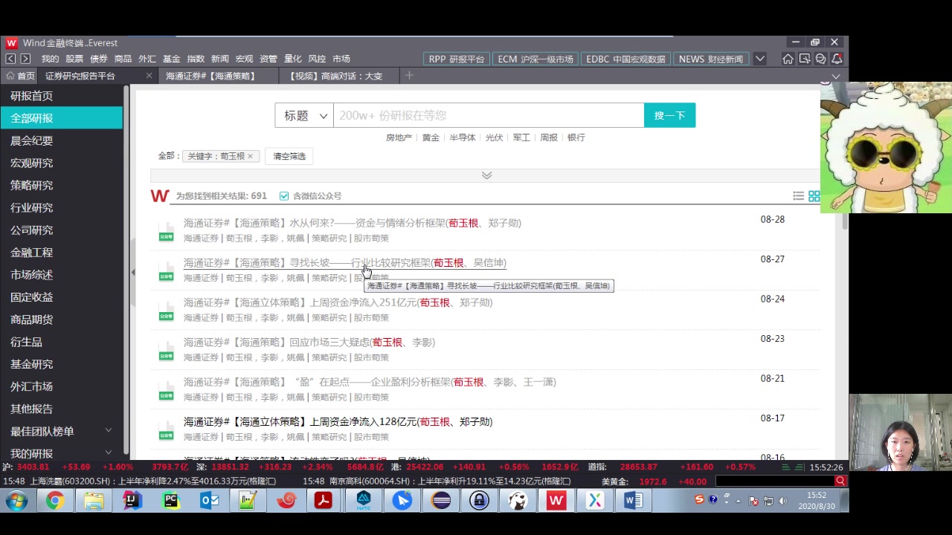Viewport: 952px width, 535px height.
Task: Open File Explorer from the taskbar
Action: click(x=94, y=501)
